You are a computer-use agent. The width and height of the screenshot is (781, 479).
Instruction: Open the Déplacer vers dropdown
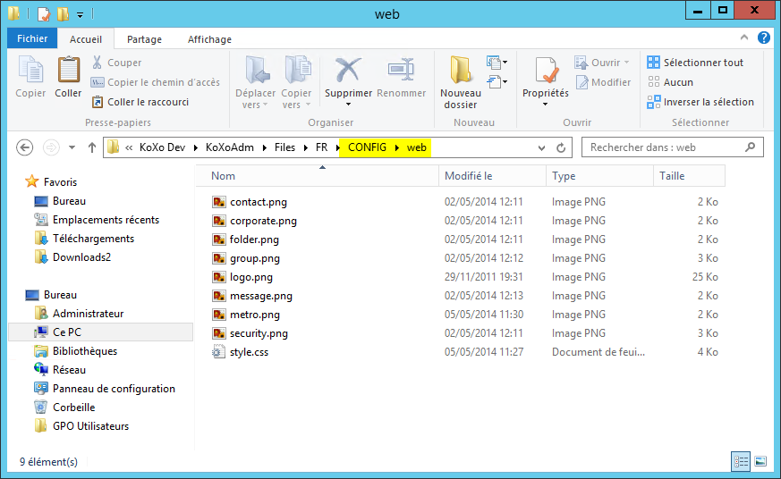[256, 98]
